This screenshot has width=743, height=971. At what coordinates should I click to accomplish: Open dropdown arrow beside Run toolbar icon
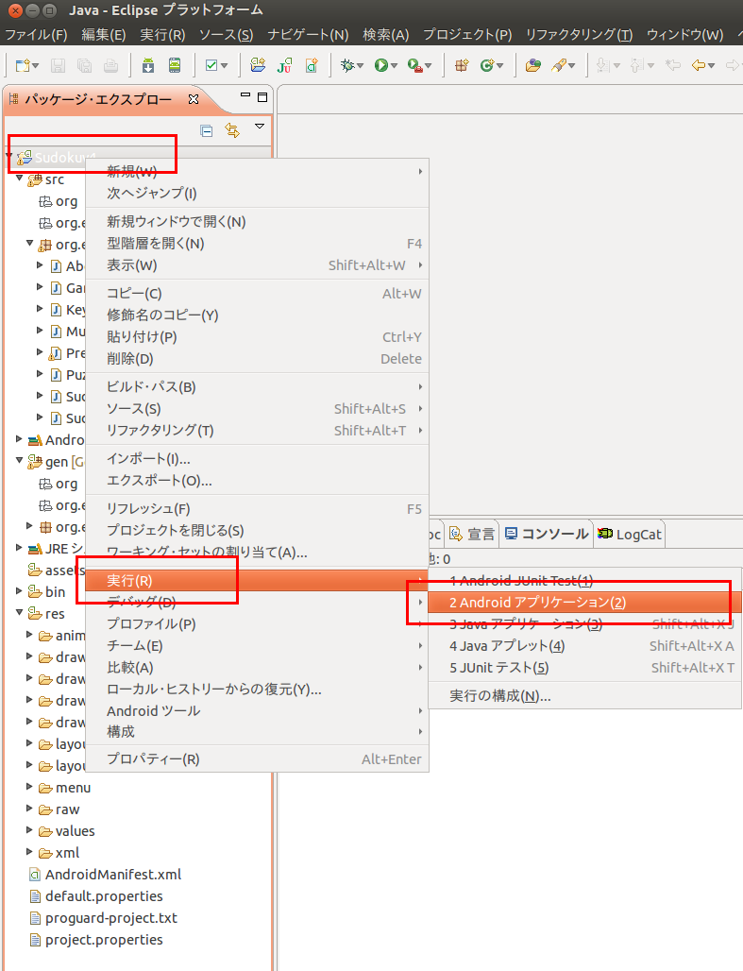point(394,65)
